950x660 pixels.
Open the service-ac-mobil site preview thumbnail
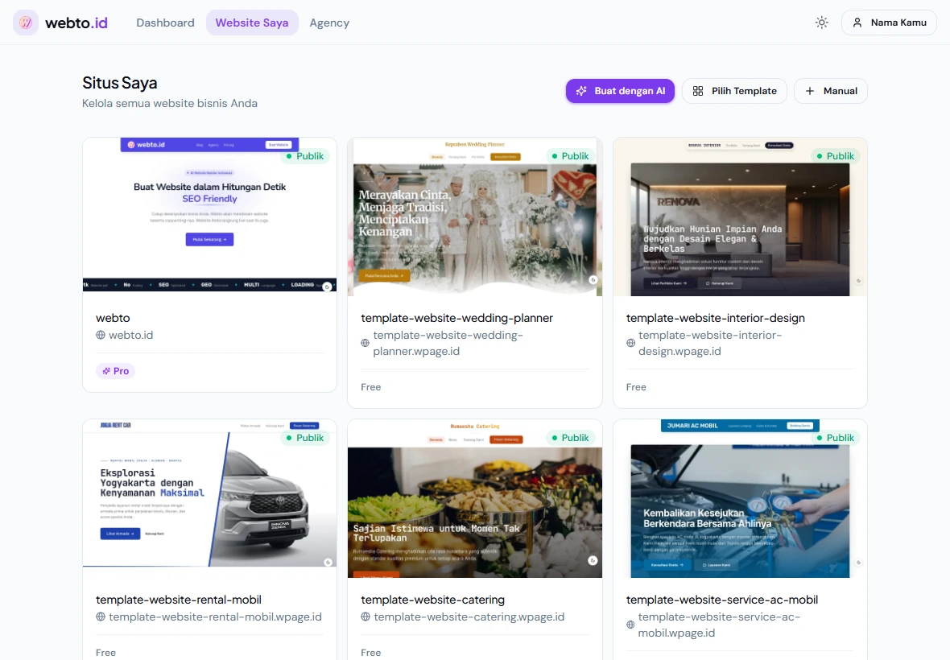(740, 498)
